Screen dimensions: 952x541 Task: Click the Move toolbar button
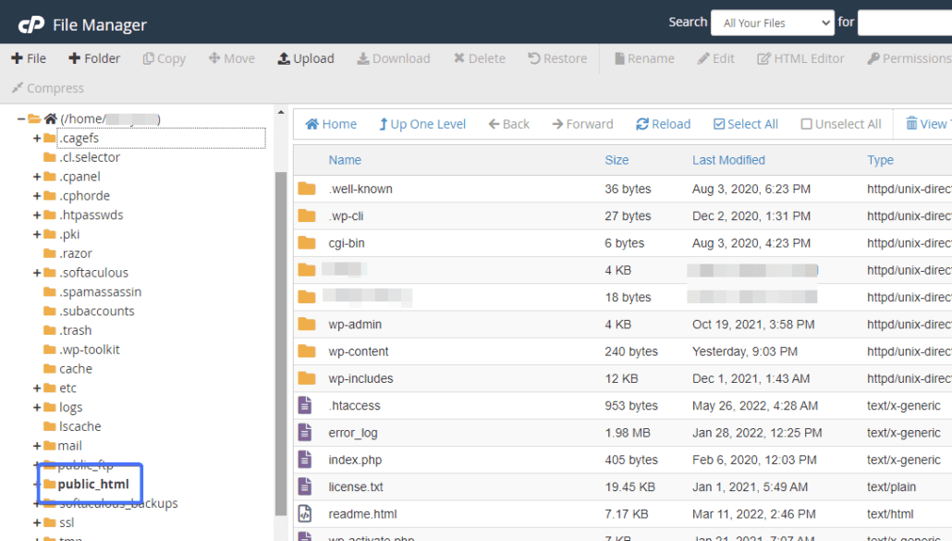[x=231, y=58]
